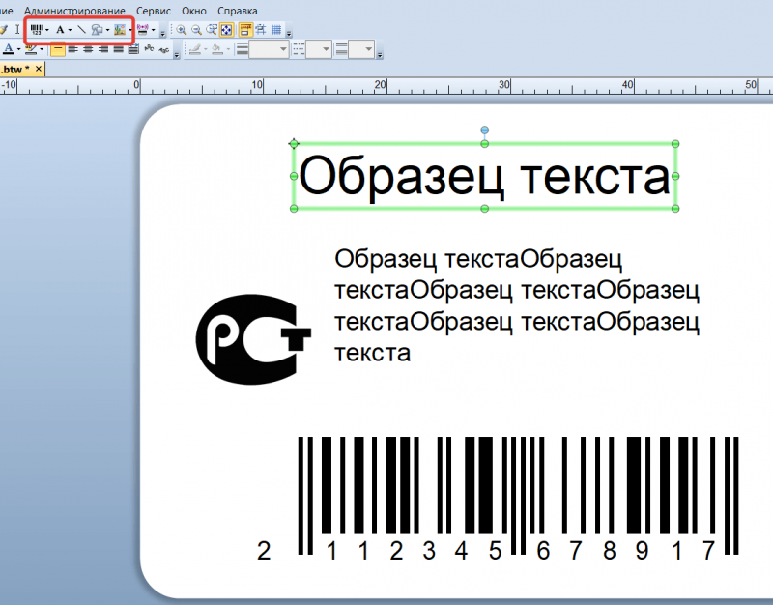Click the font color letter A swatch

[x=8, y=48]
